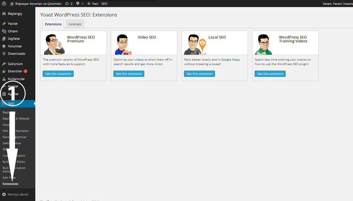353x201 pixels.
Task: Click the card title WordPress SEO Training Videos
Action: (293, 39)
